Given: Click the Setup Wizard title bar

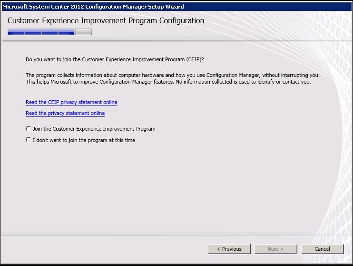Looking at the screenshot, I should pyautogui.click(x=176, y=7).
